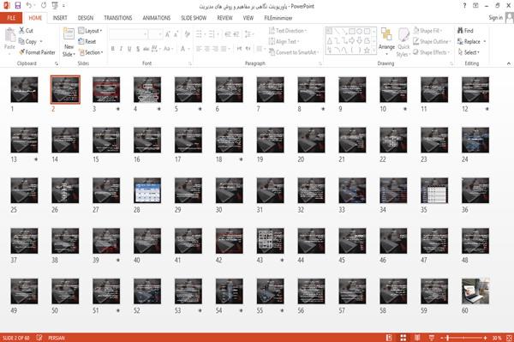This screenshot has width=514, height=342.
Task: Open Text Direction dropdown
Action: tap(288, 31)
